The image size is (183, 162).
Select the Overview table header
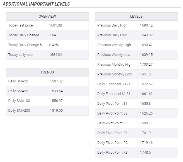click(47, 16)
